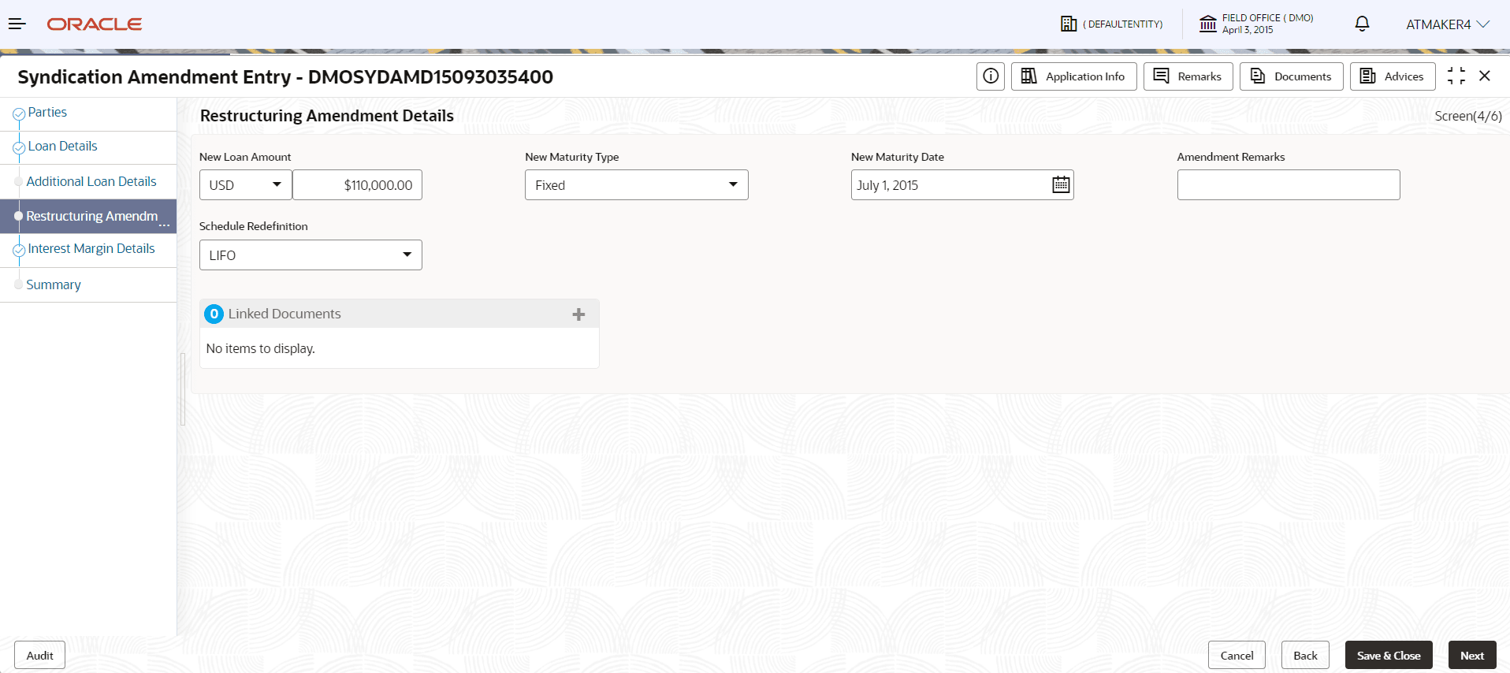Go back to the previous screen
The width and height of the screenshot is (1510, 673).
tap(1305, 656)
